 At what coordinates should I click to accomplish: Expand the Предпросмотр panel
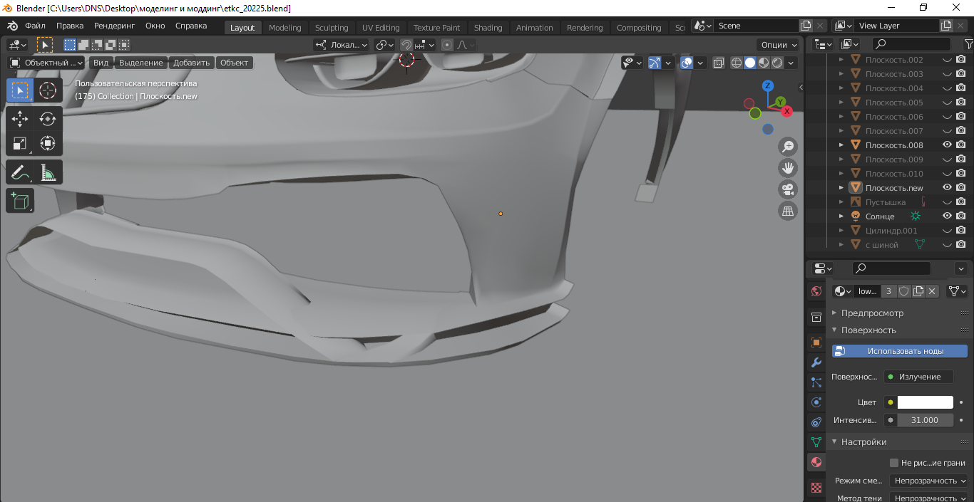(x=871, y=313)
